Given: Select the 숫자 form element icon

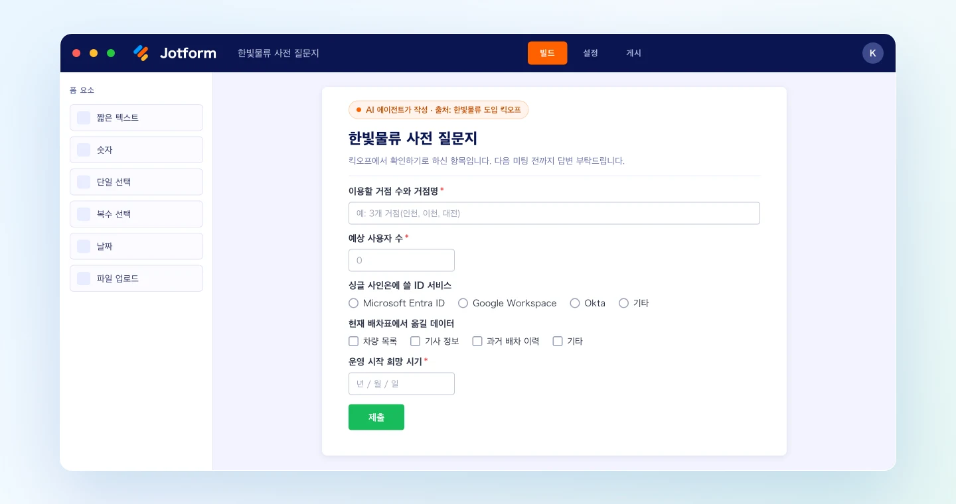Looking at the screenshot, I should (84, 150).
